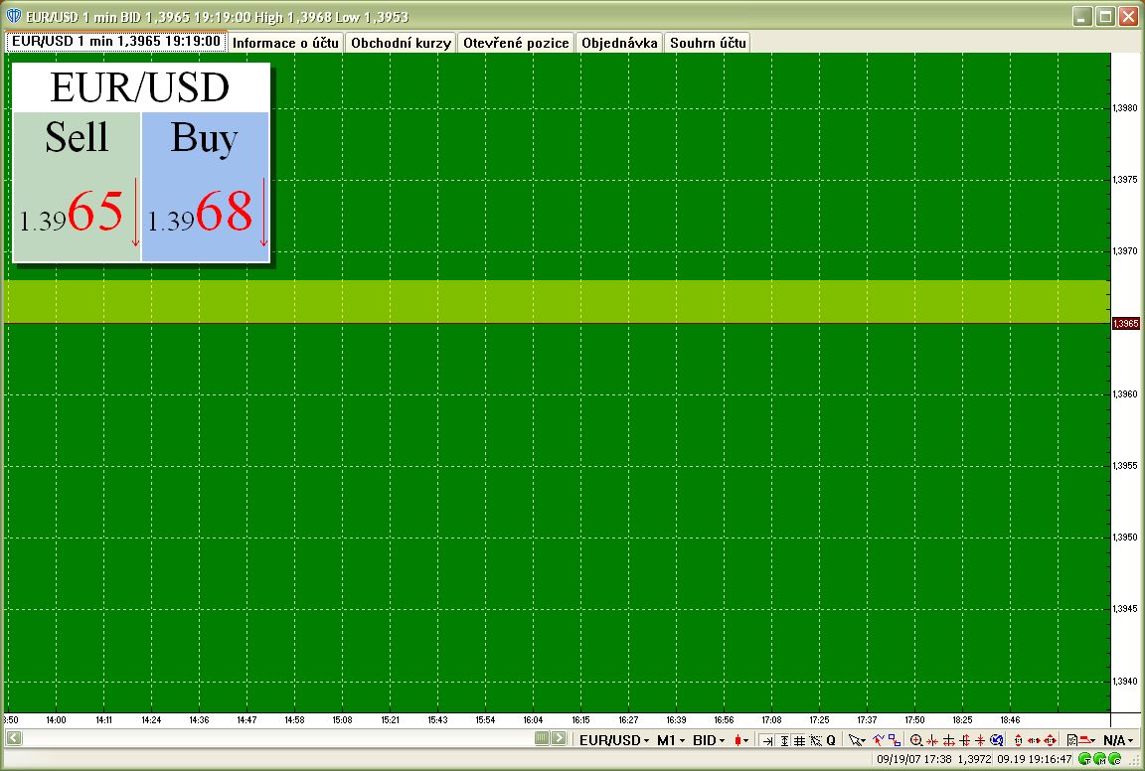
Task: Open the M1 timeframe dropdown
Action: click(x=671, y=740)
